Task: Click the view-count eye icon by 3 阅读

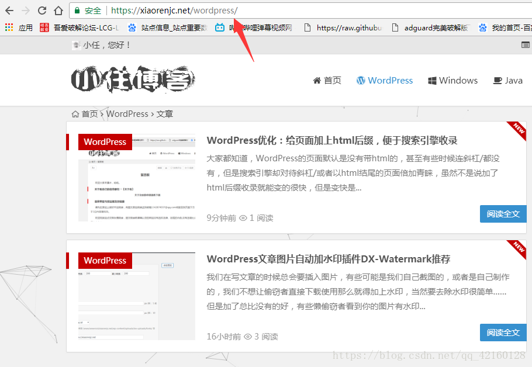Action: (x=248, y=337)
